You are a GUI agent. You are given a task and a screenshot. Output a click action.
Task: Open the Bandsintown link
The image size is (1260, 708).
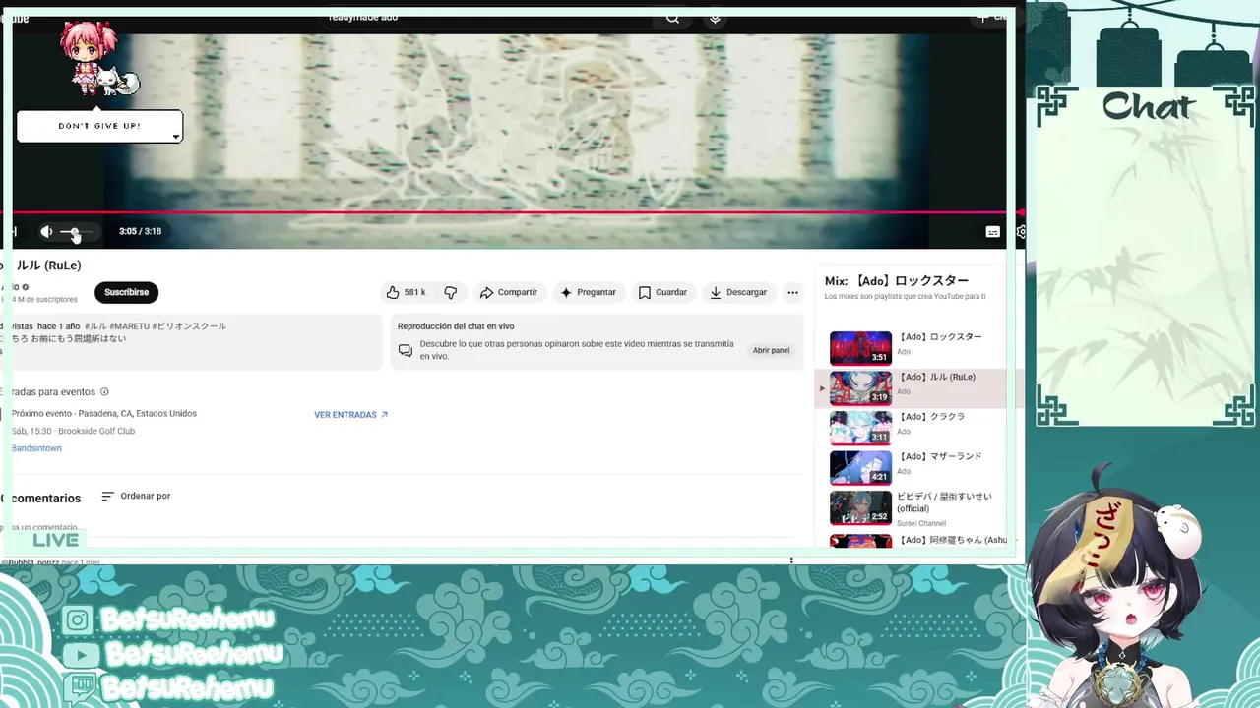(36, 448)
